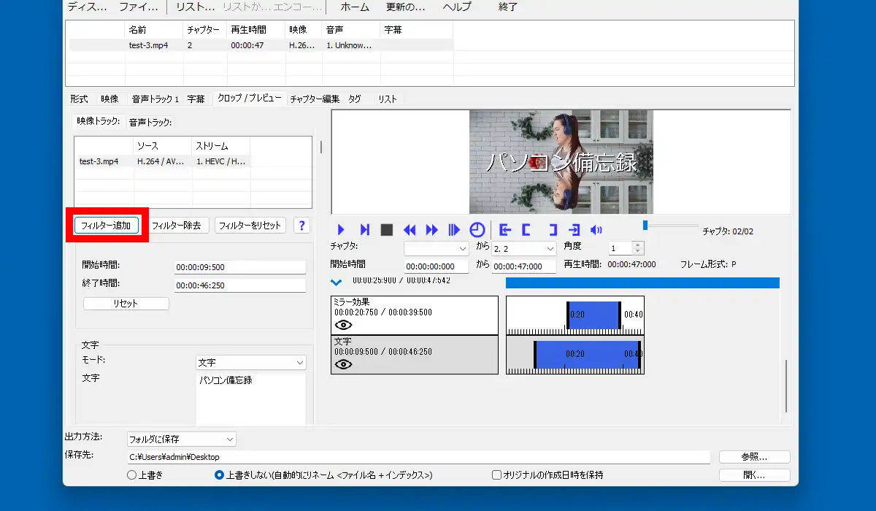This screenshot has height=511, width=876.
Task: Click the rewind double-arrow icon
Action: point(410,230)
